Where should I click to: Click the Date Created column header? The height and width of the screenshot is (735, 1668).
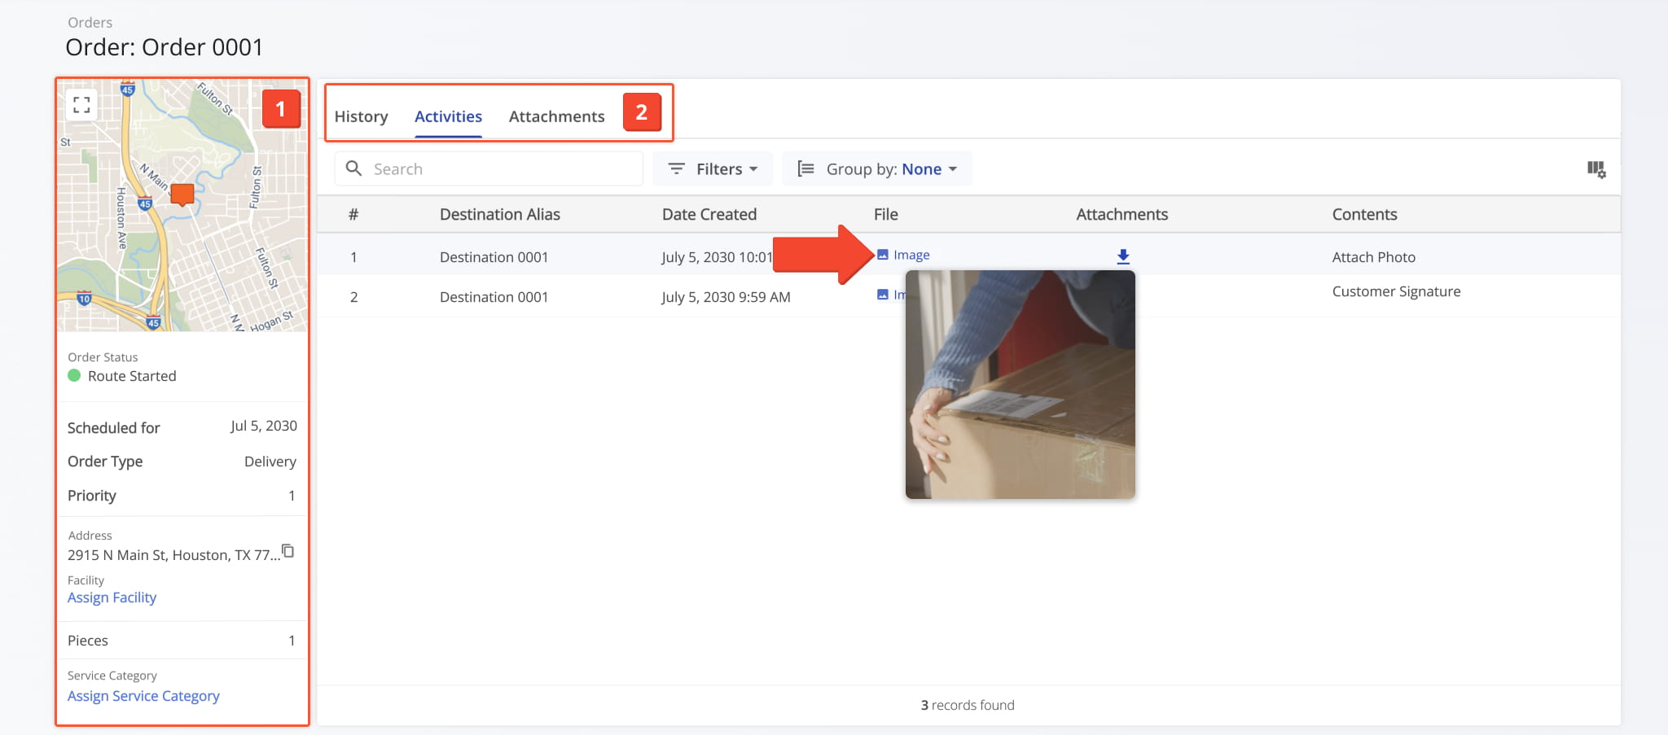pos(709,214)
